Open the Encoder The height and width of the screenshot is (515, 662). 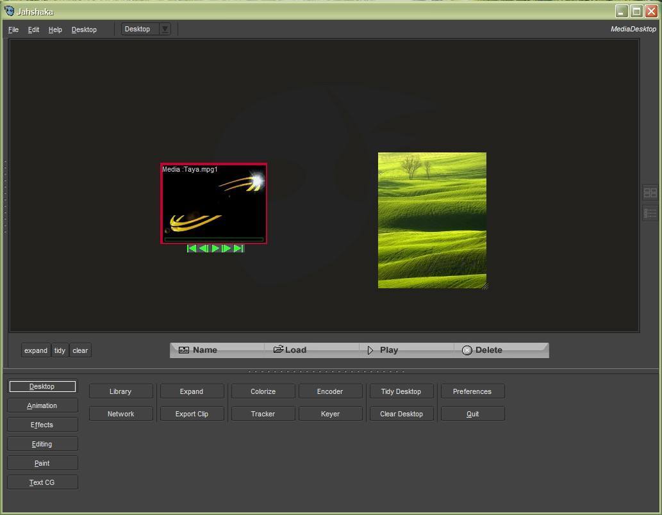330,391
